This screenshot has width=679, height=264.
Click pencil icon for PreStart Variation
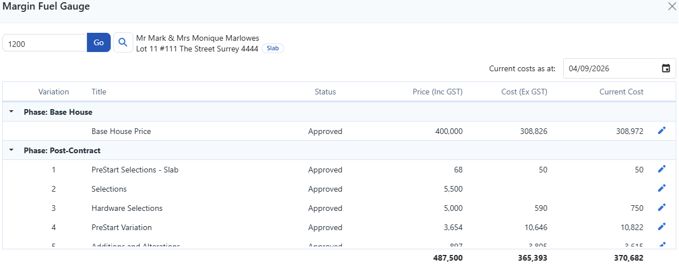point(662,227)
